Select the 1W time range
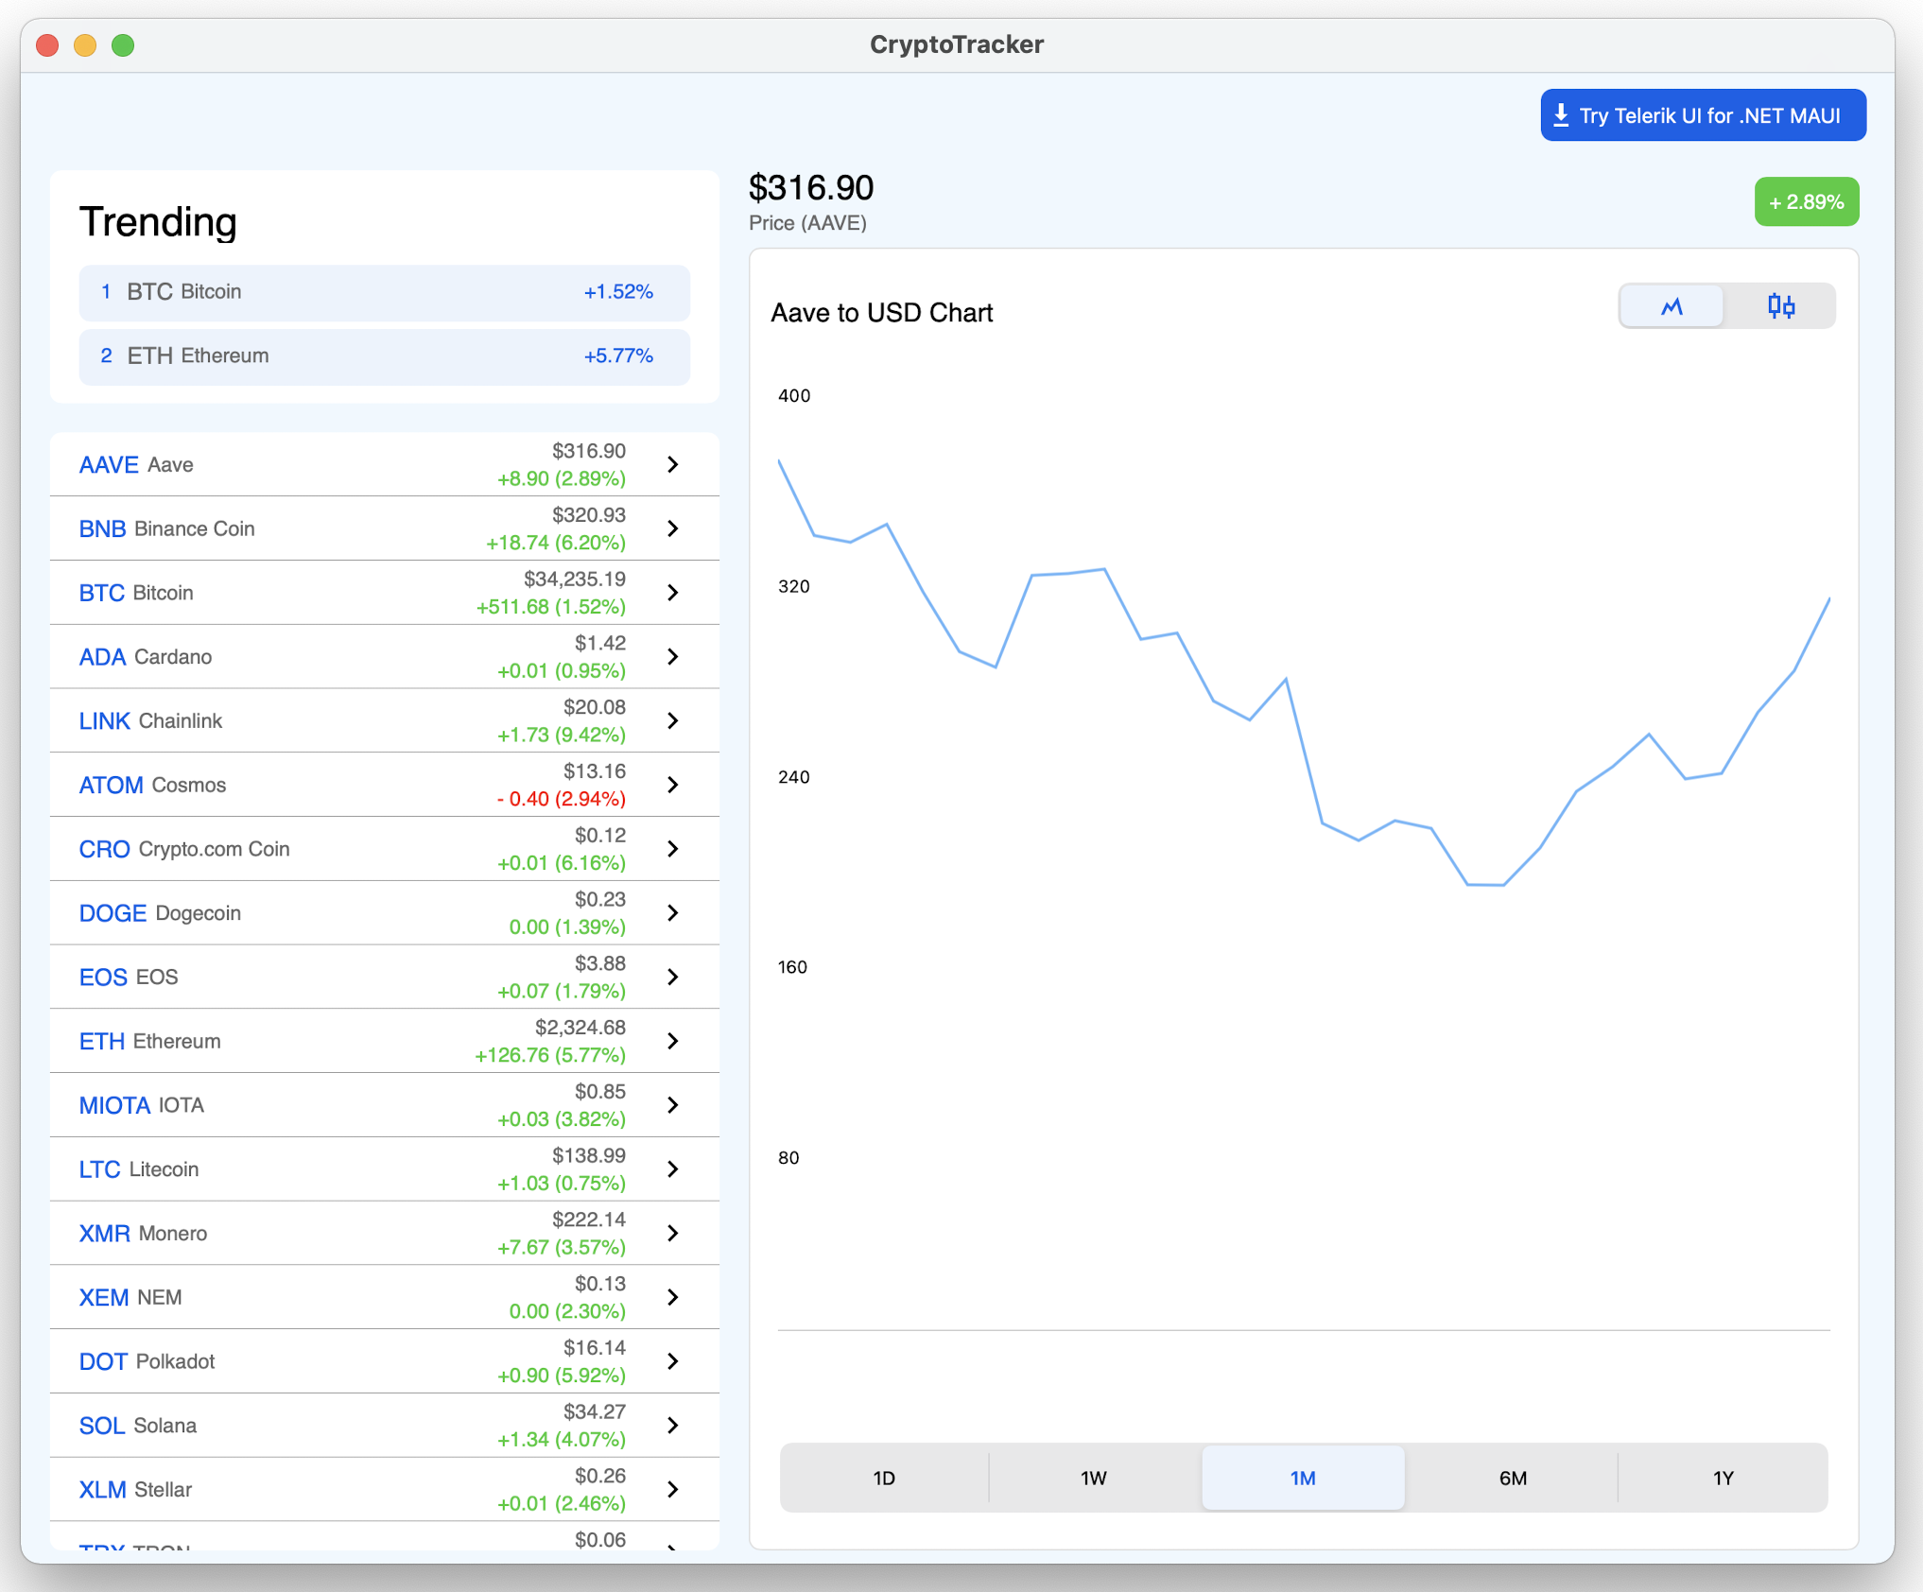The image size is (1923, 1592). coord(1094,1478)
